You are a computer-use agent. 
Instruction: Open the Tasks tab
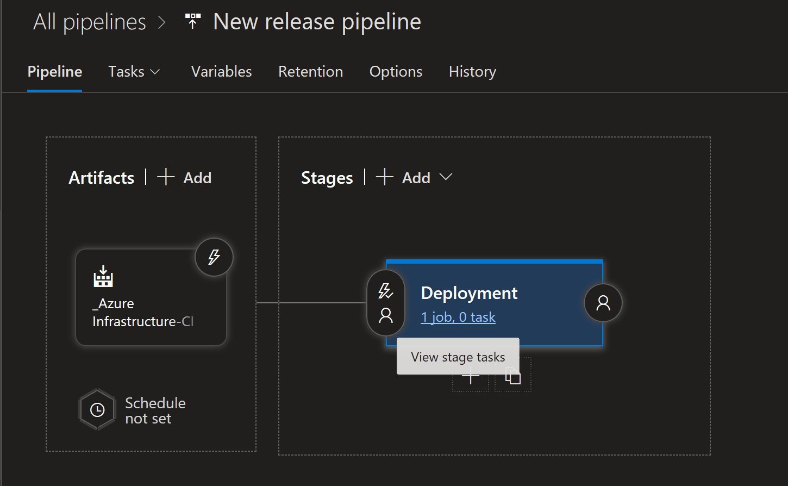tap(126, 72)
